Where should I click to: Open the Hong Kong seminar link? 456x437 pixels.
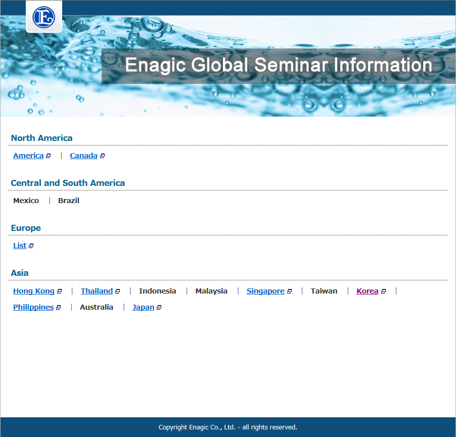pos(34,291)
